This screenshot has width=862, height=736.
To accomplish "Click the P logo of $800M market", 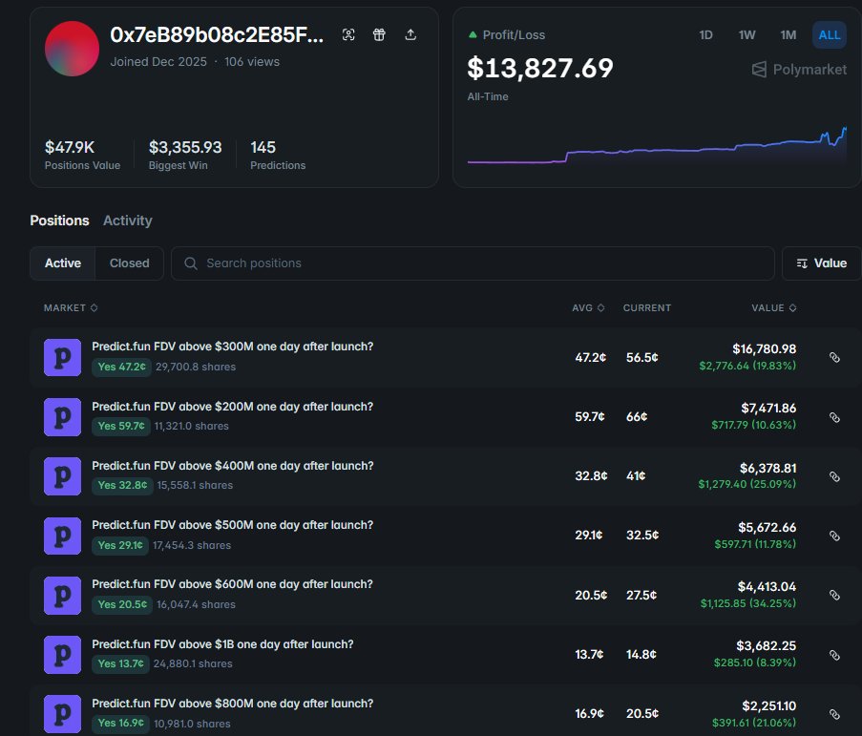I will click(63, 714).
